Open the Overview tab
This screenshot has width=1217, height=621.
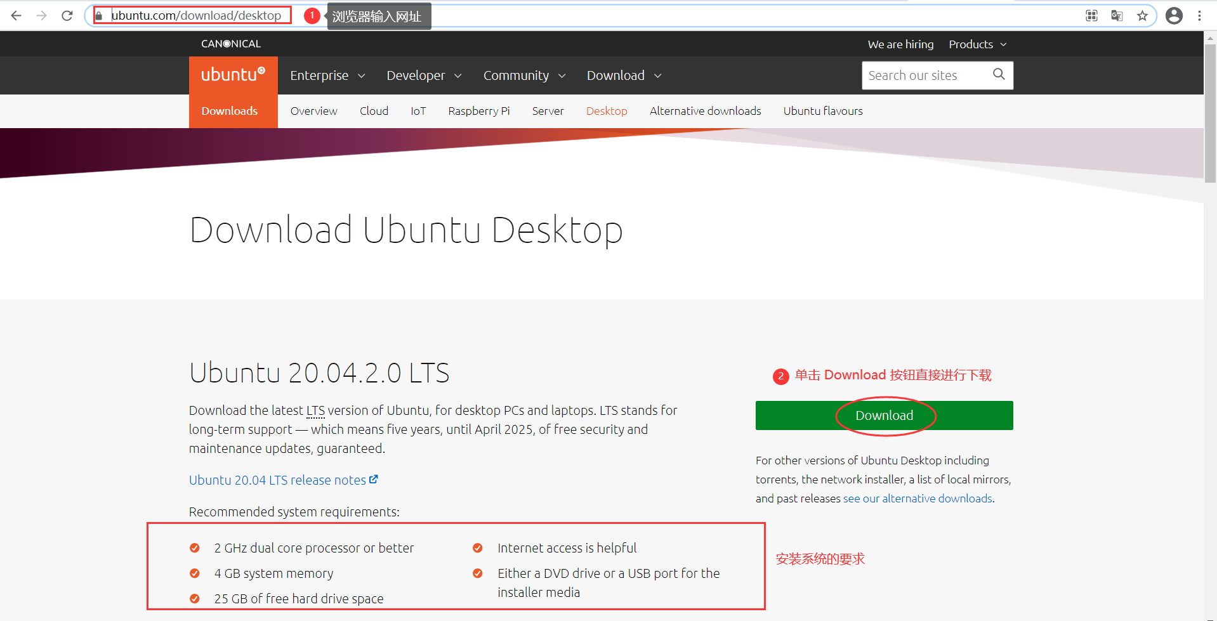click(x=314, y=111)
